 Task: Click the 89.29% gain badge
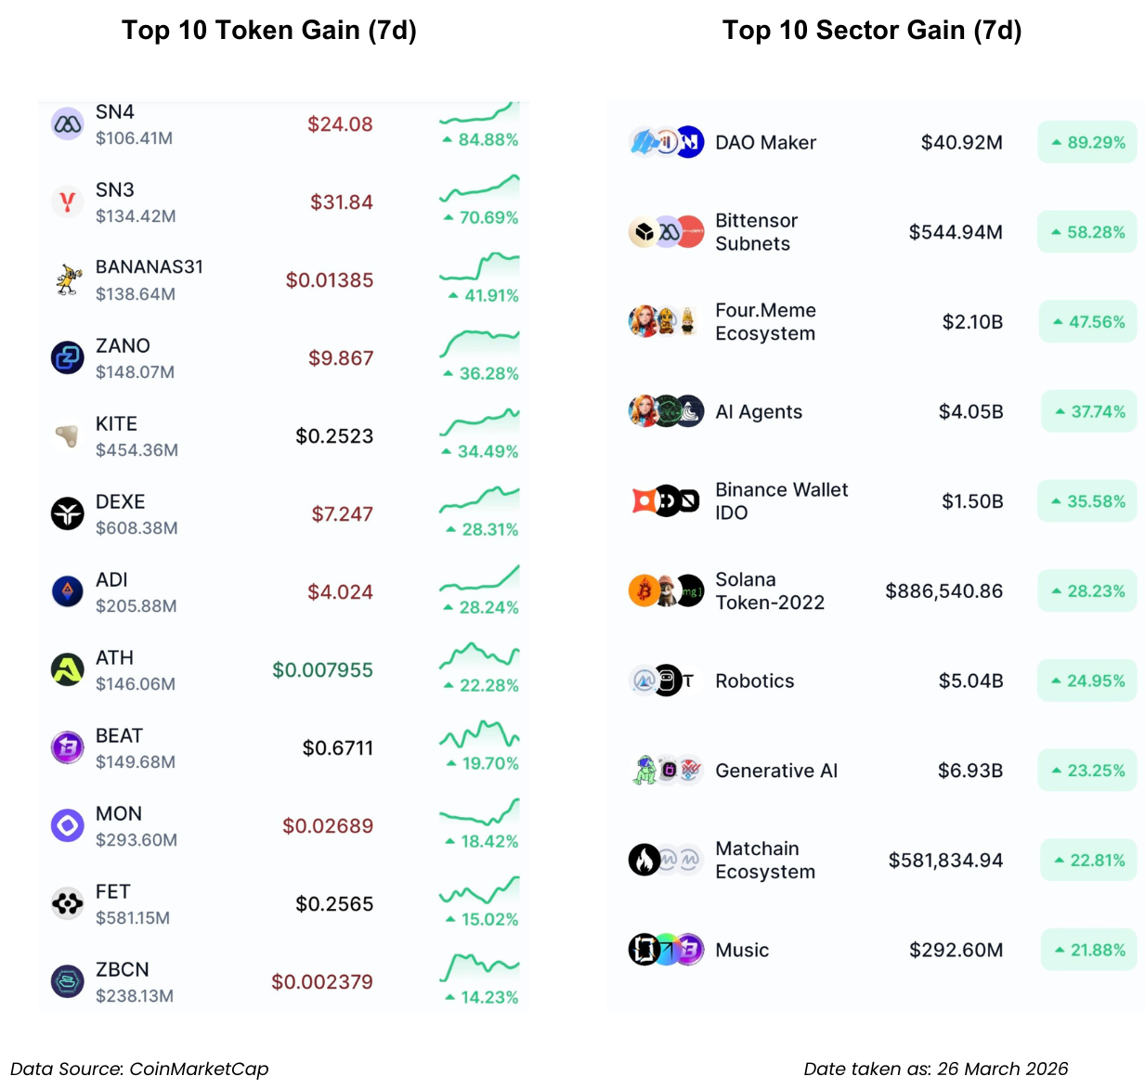pyautogui.click(x=1087, y=142)
